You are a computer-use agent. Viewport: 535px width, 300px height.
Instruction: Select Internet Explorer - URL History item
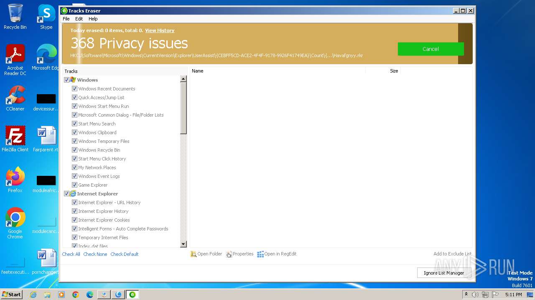pyautogui.click(x=109, y=202)
